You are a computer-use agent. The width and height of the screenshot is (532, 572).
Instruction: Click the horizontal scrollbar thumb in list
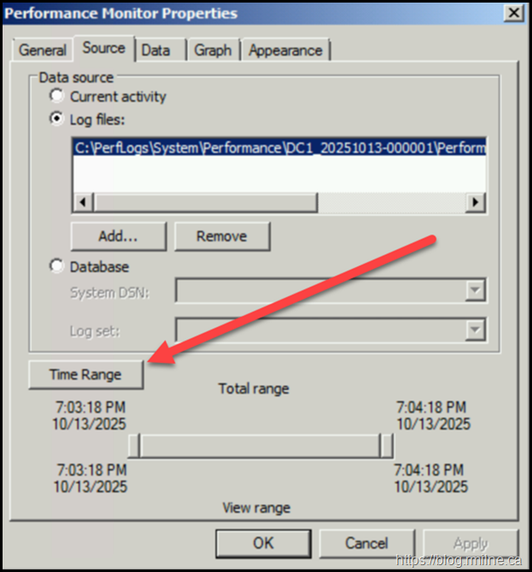205,202
